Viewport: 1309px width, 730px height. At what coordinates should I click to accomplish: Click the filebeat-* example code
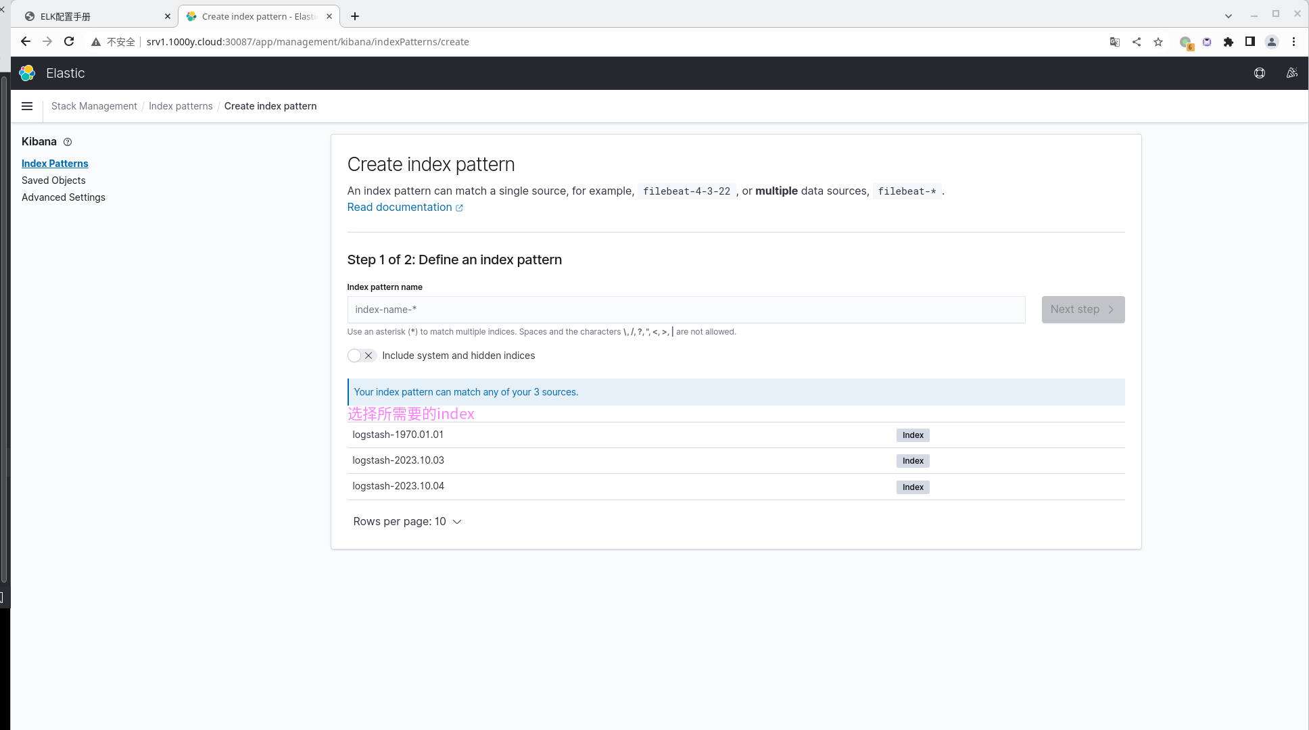pyautogui.click(x=907, y=191)
